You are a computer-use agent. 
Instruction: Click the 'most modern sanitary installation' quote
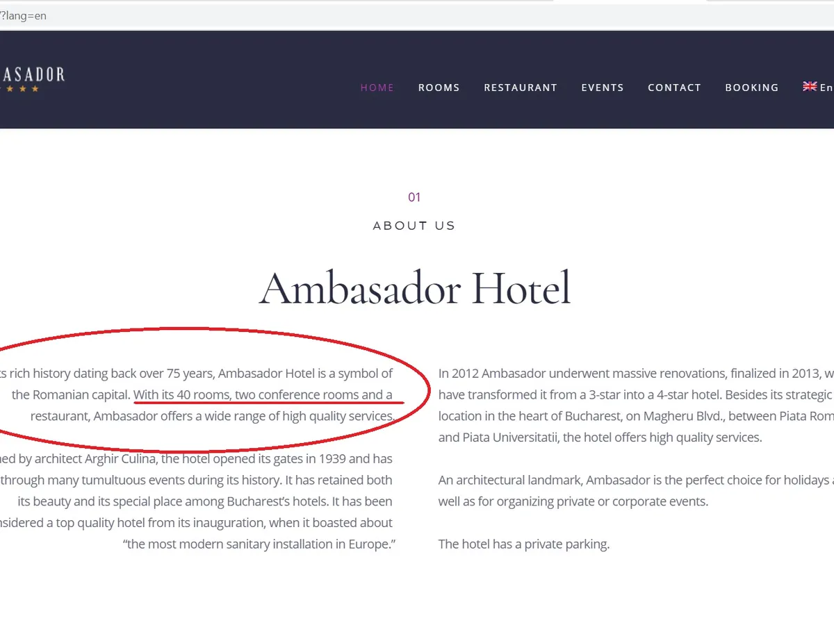pyautogui.click(x=259, y=544)
